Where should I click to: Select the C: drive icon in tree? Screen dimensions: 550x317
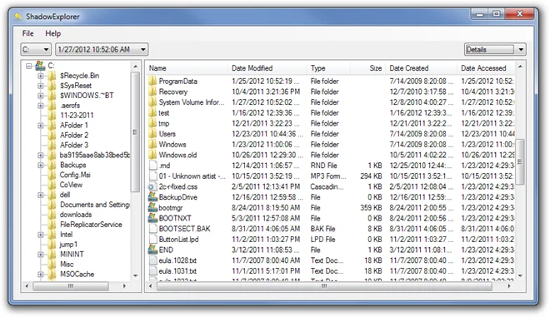40,66
